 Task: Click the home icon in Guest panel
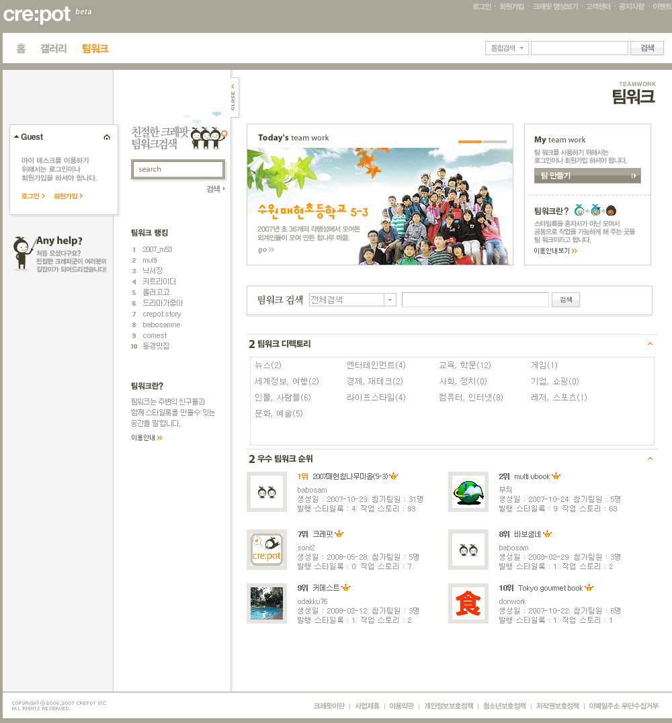(107, 137)
